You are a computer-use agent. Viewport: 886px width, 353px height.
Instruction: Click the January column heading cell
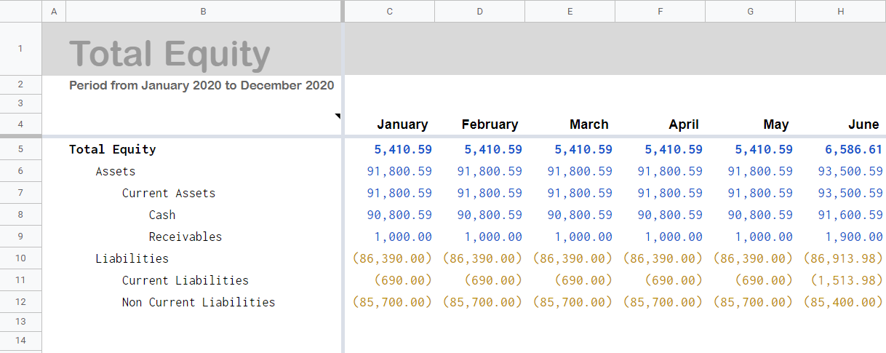(389, 124)
